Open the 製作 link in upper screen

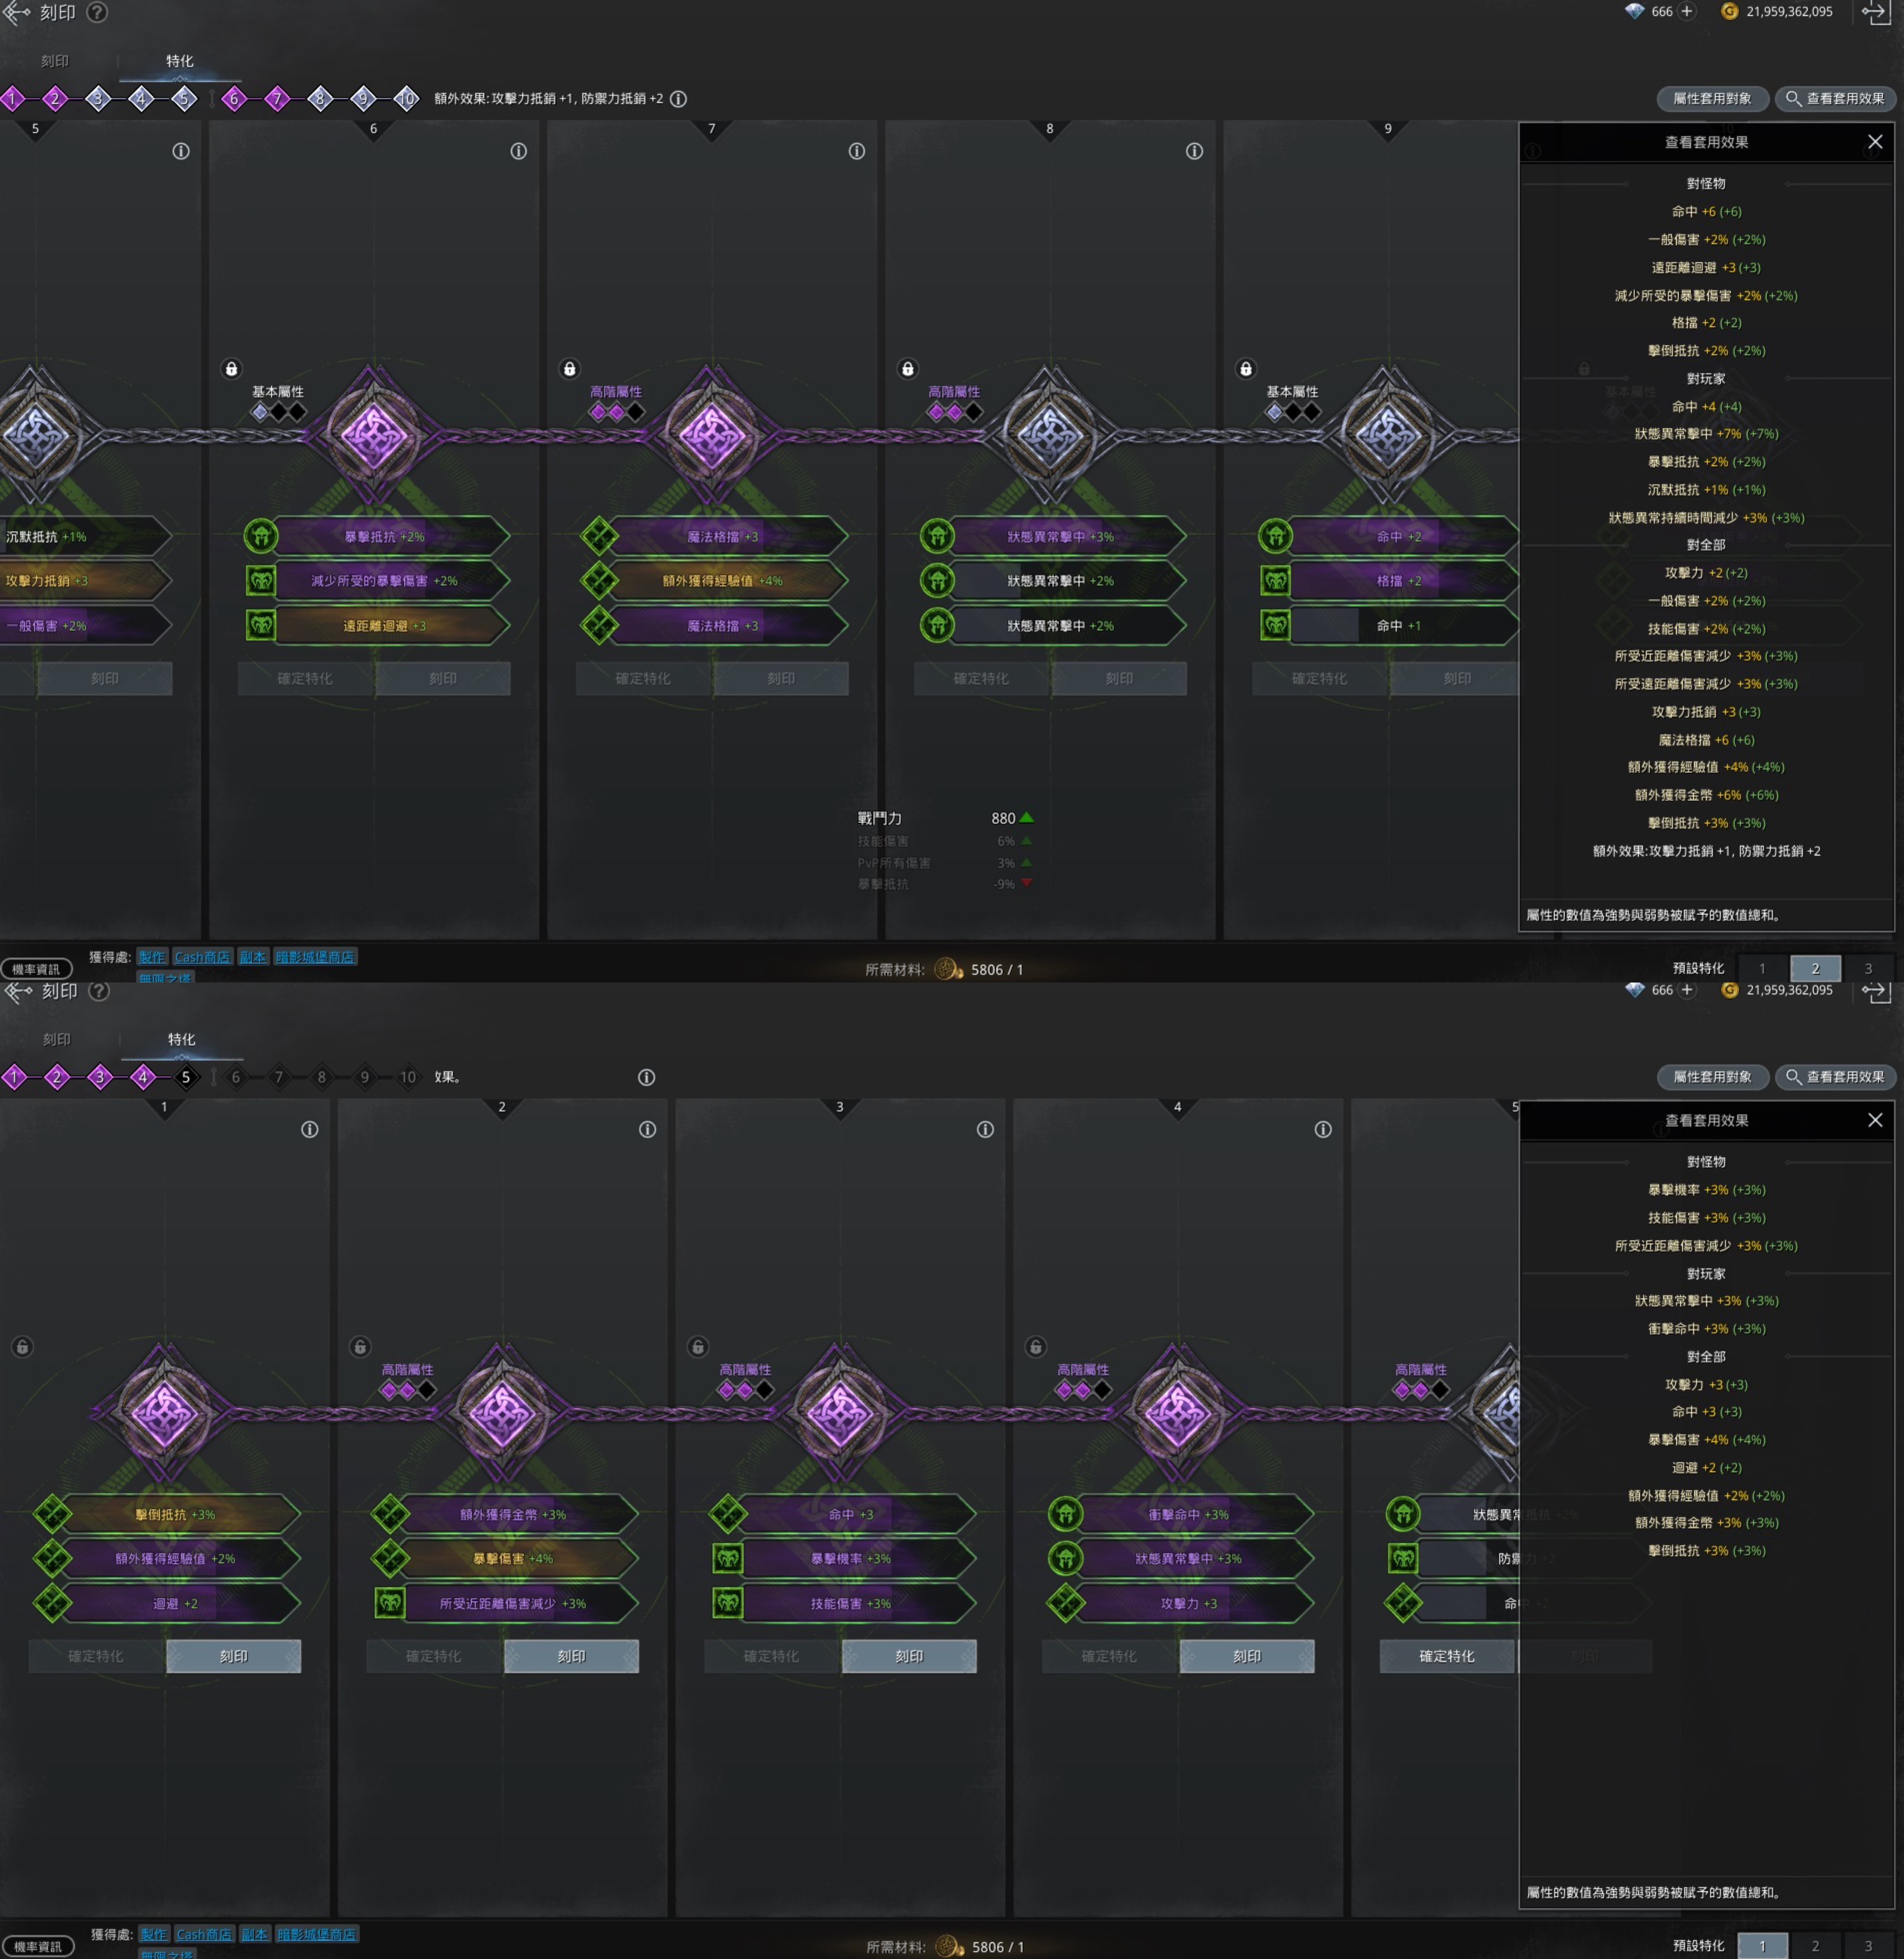(152, 957)
